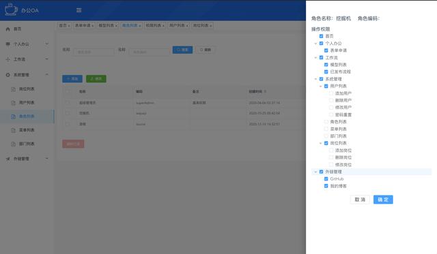
Task: Check the 角色列表 permission checkbox in tree
Action: pos(326,122)
